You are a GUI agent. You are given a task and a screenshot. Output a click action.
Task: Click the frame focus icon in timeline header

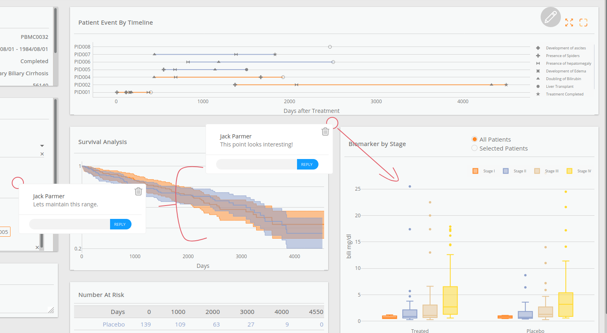(x=583, y=23)
